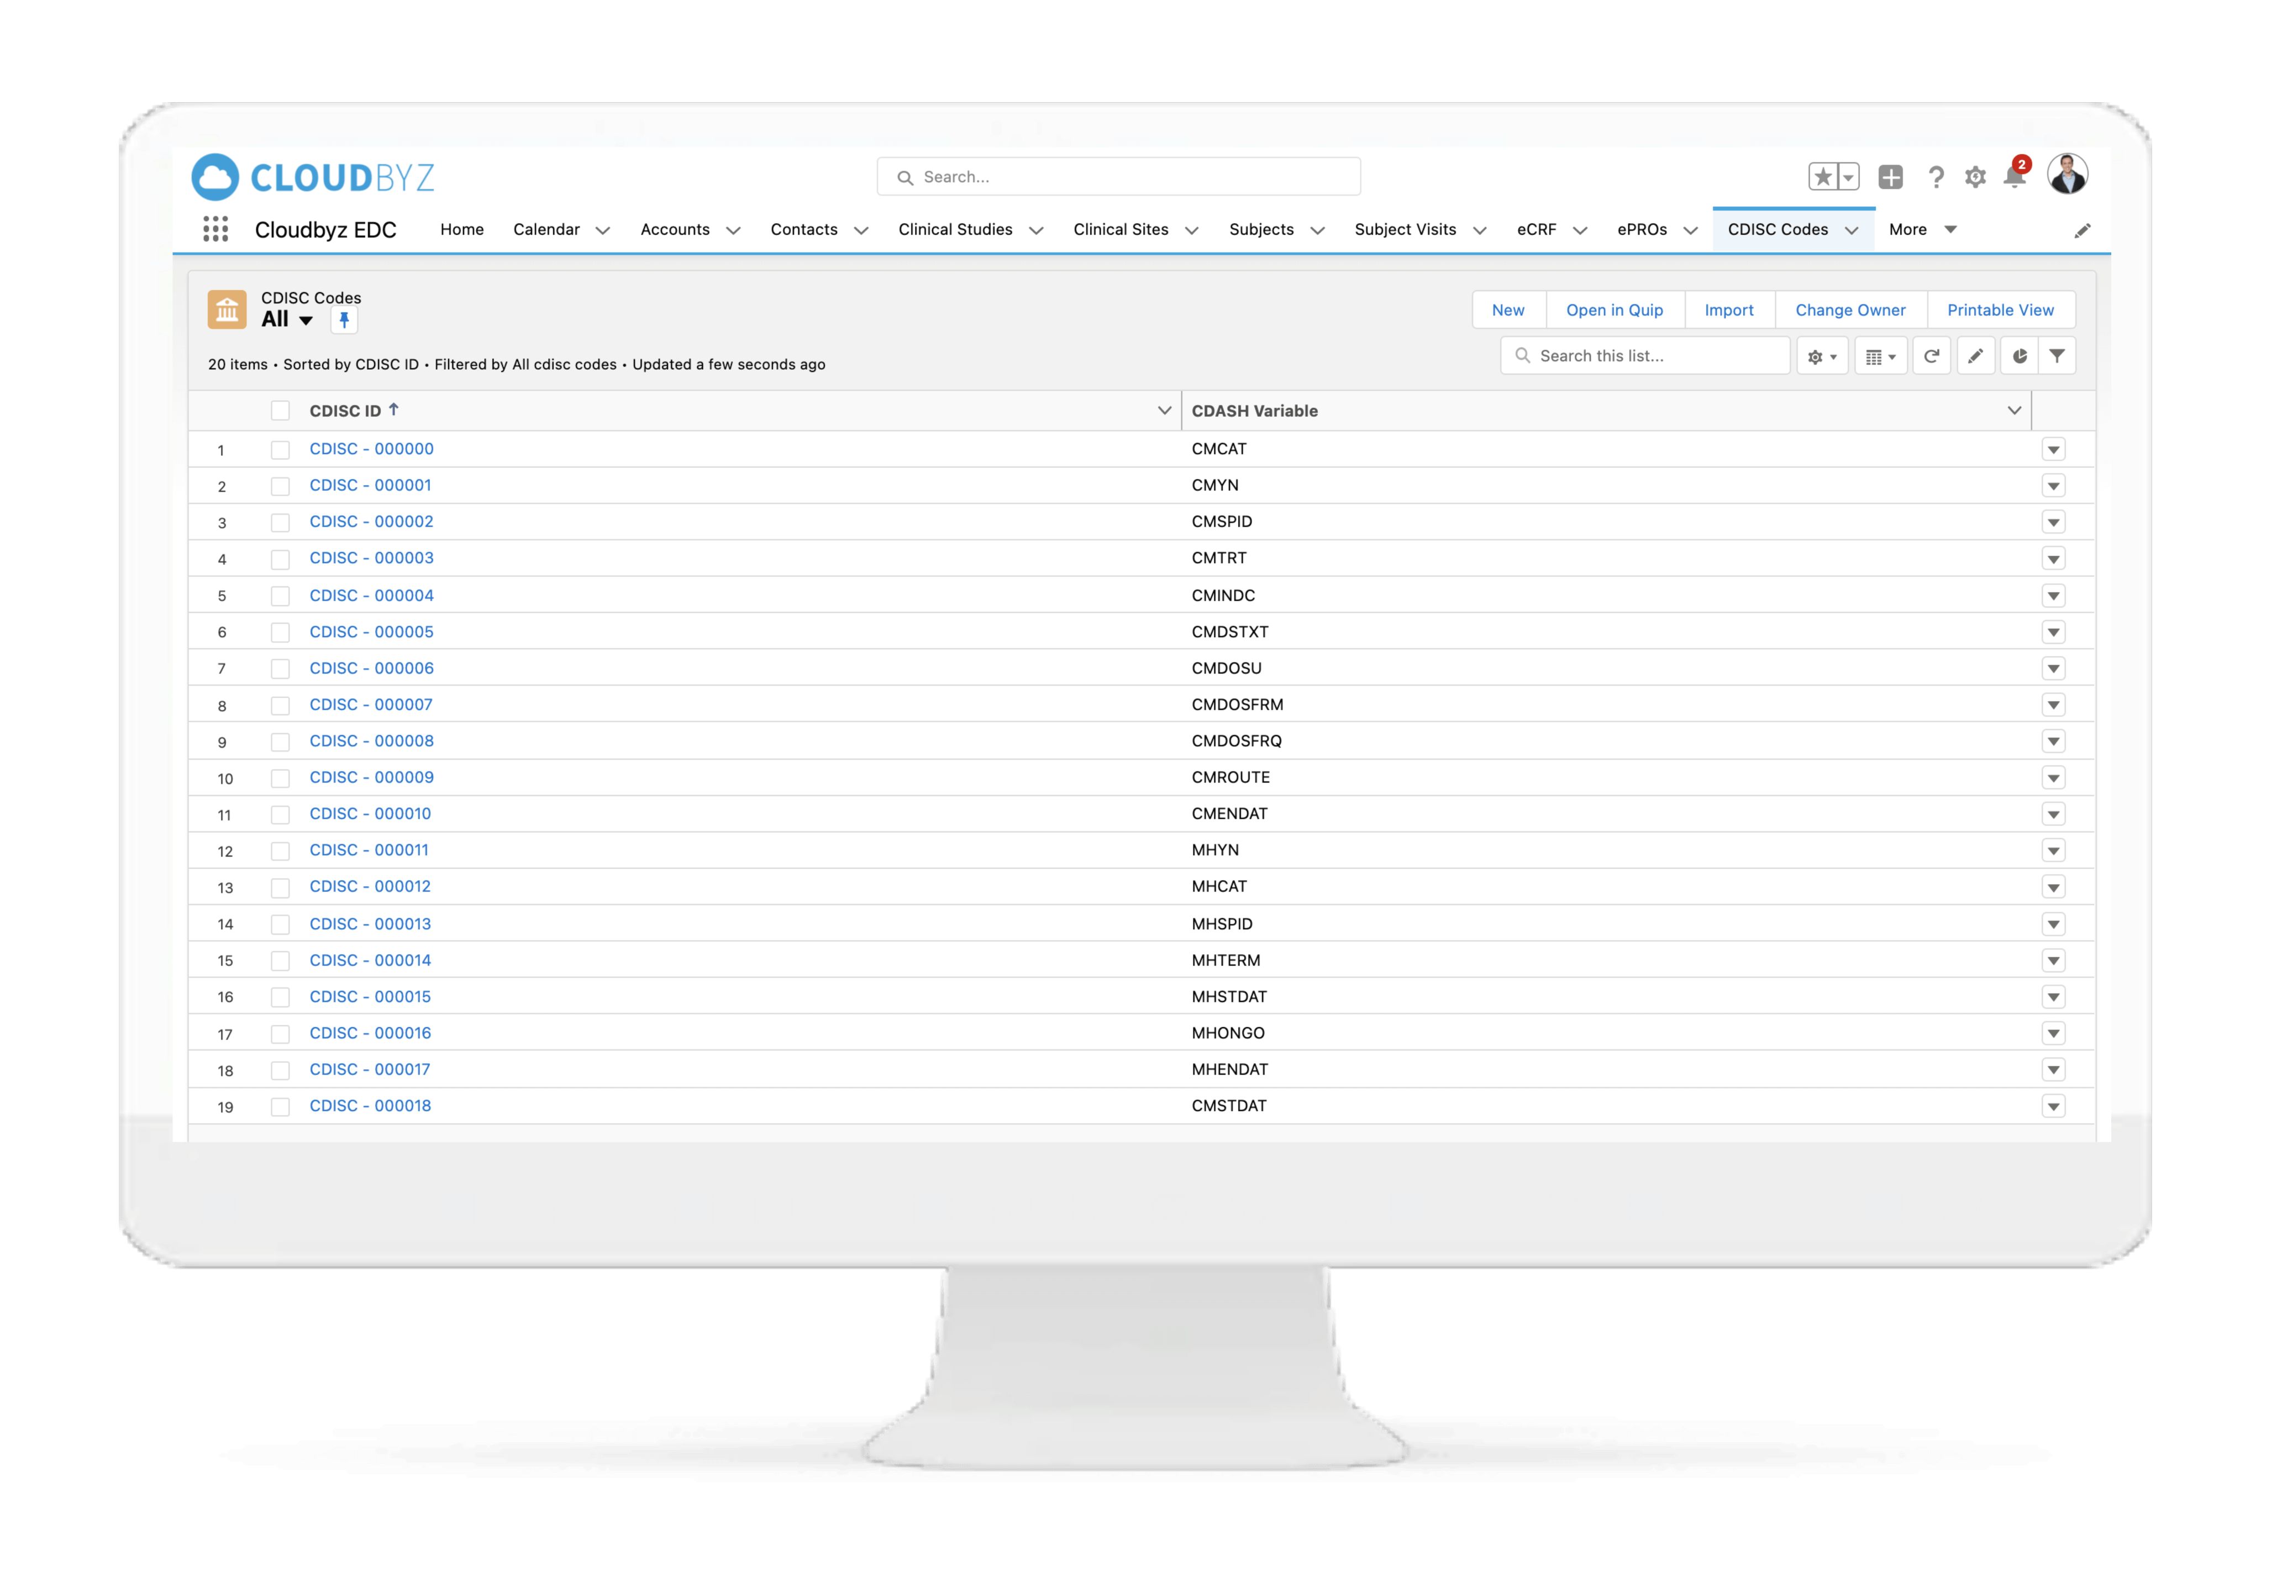Switch to the Clinical Studies tab
2277x1577 pixels.
coord(954,229)
